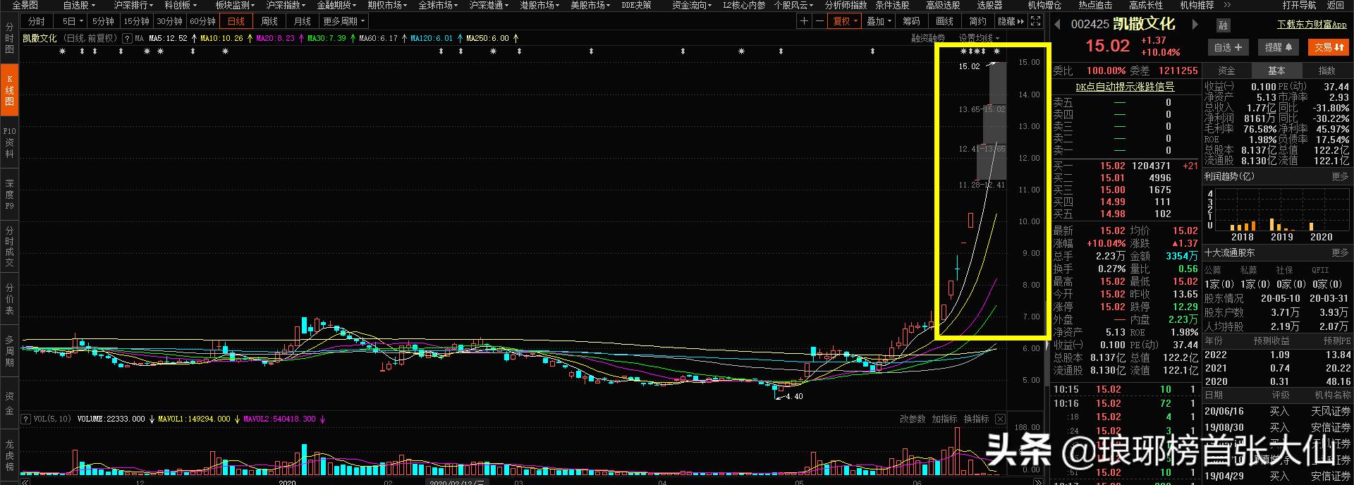Click DK点自动提示涨跌信号 link

point(1125,87)
